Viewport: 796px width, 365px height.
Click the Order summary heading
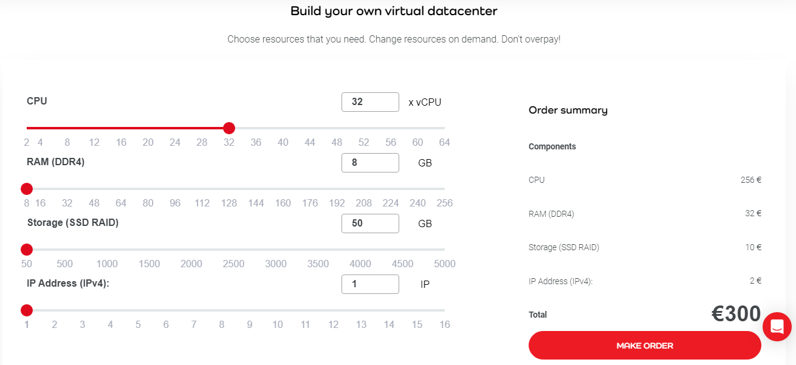point(568,111)
